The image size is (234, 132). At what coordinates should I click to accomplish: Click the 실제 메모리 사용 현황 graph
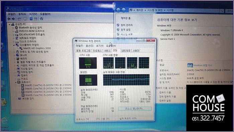pyautogui.click(x=126, y=80)
